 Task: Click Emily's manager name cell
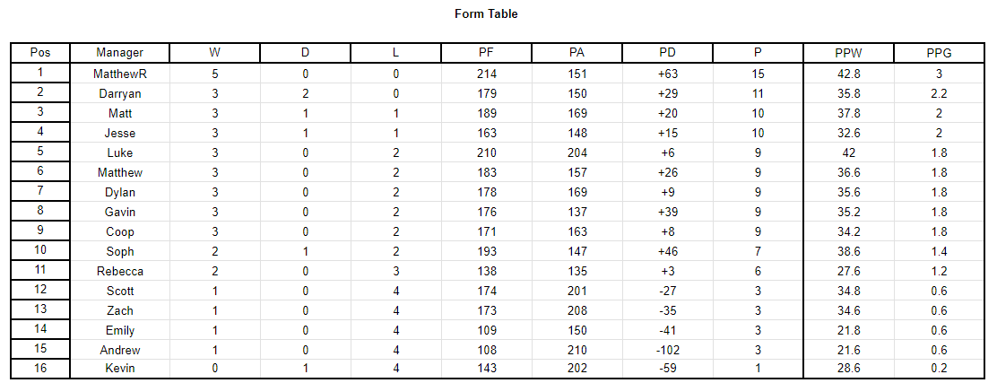point(119,330)
